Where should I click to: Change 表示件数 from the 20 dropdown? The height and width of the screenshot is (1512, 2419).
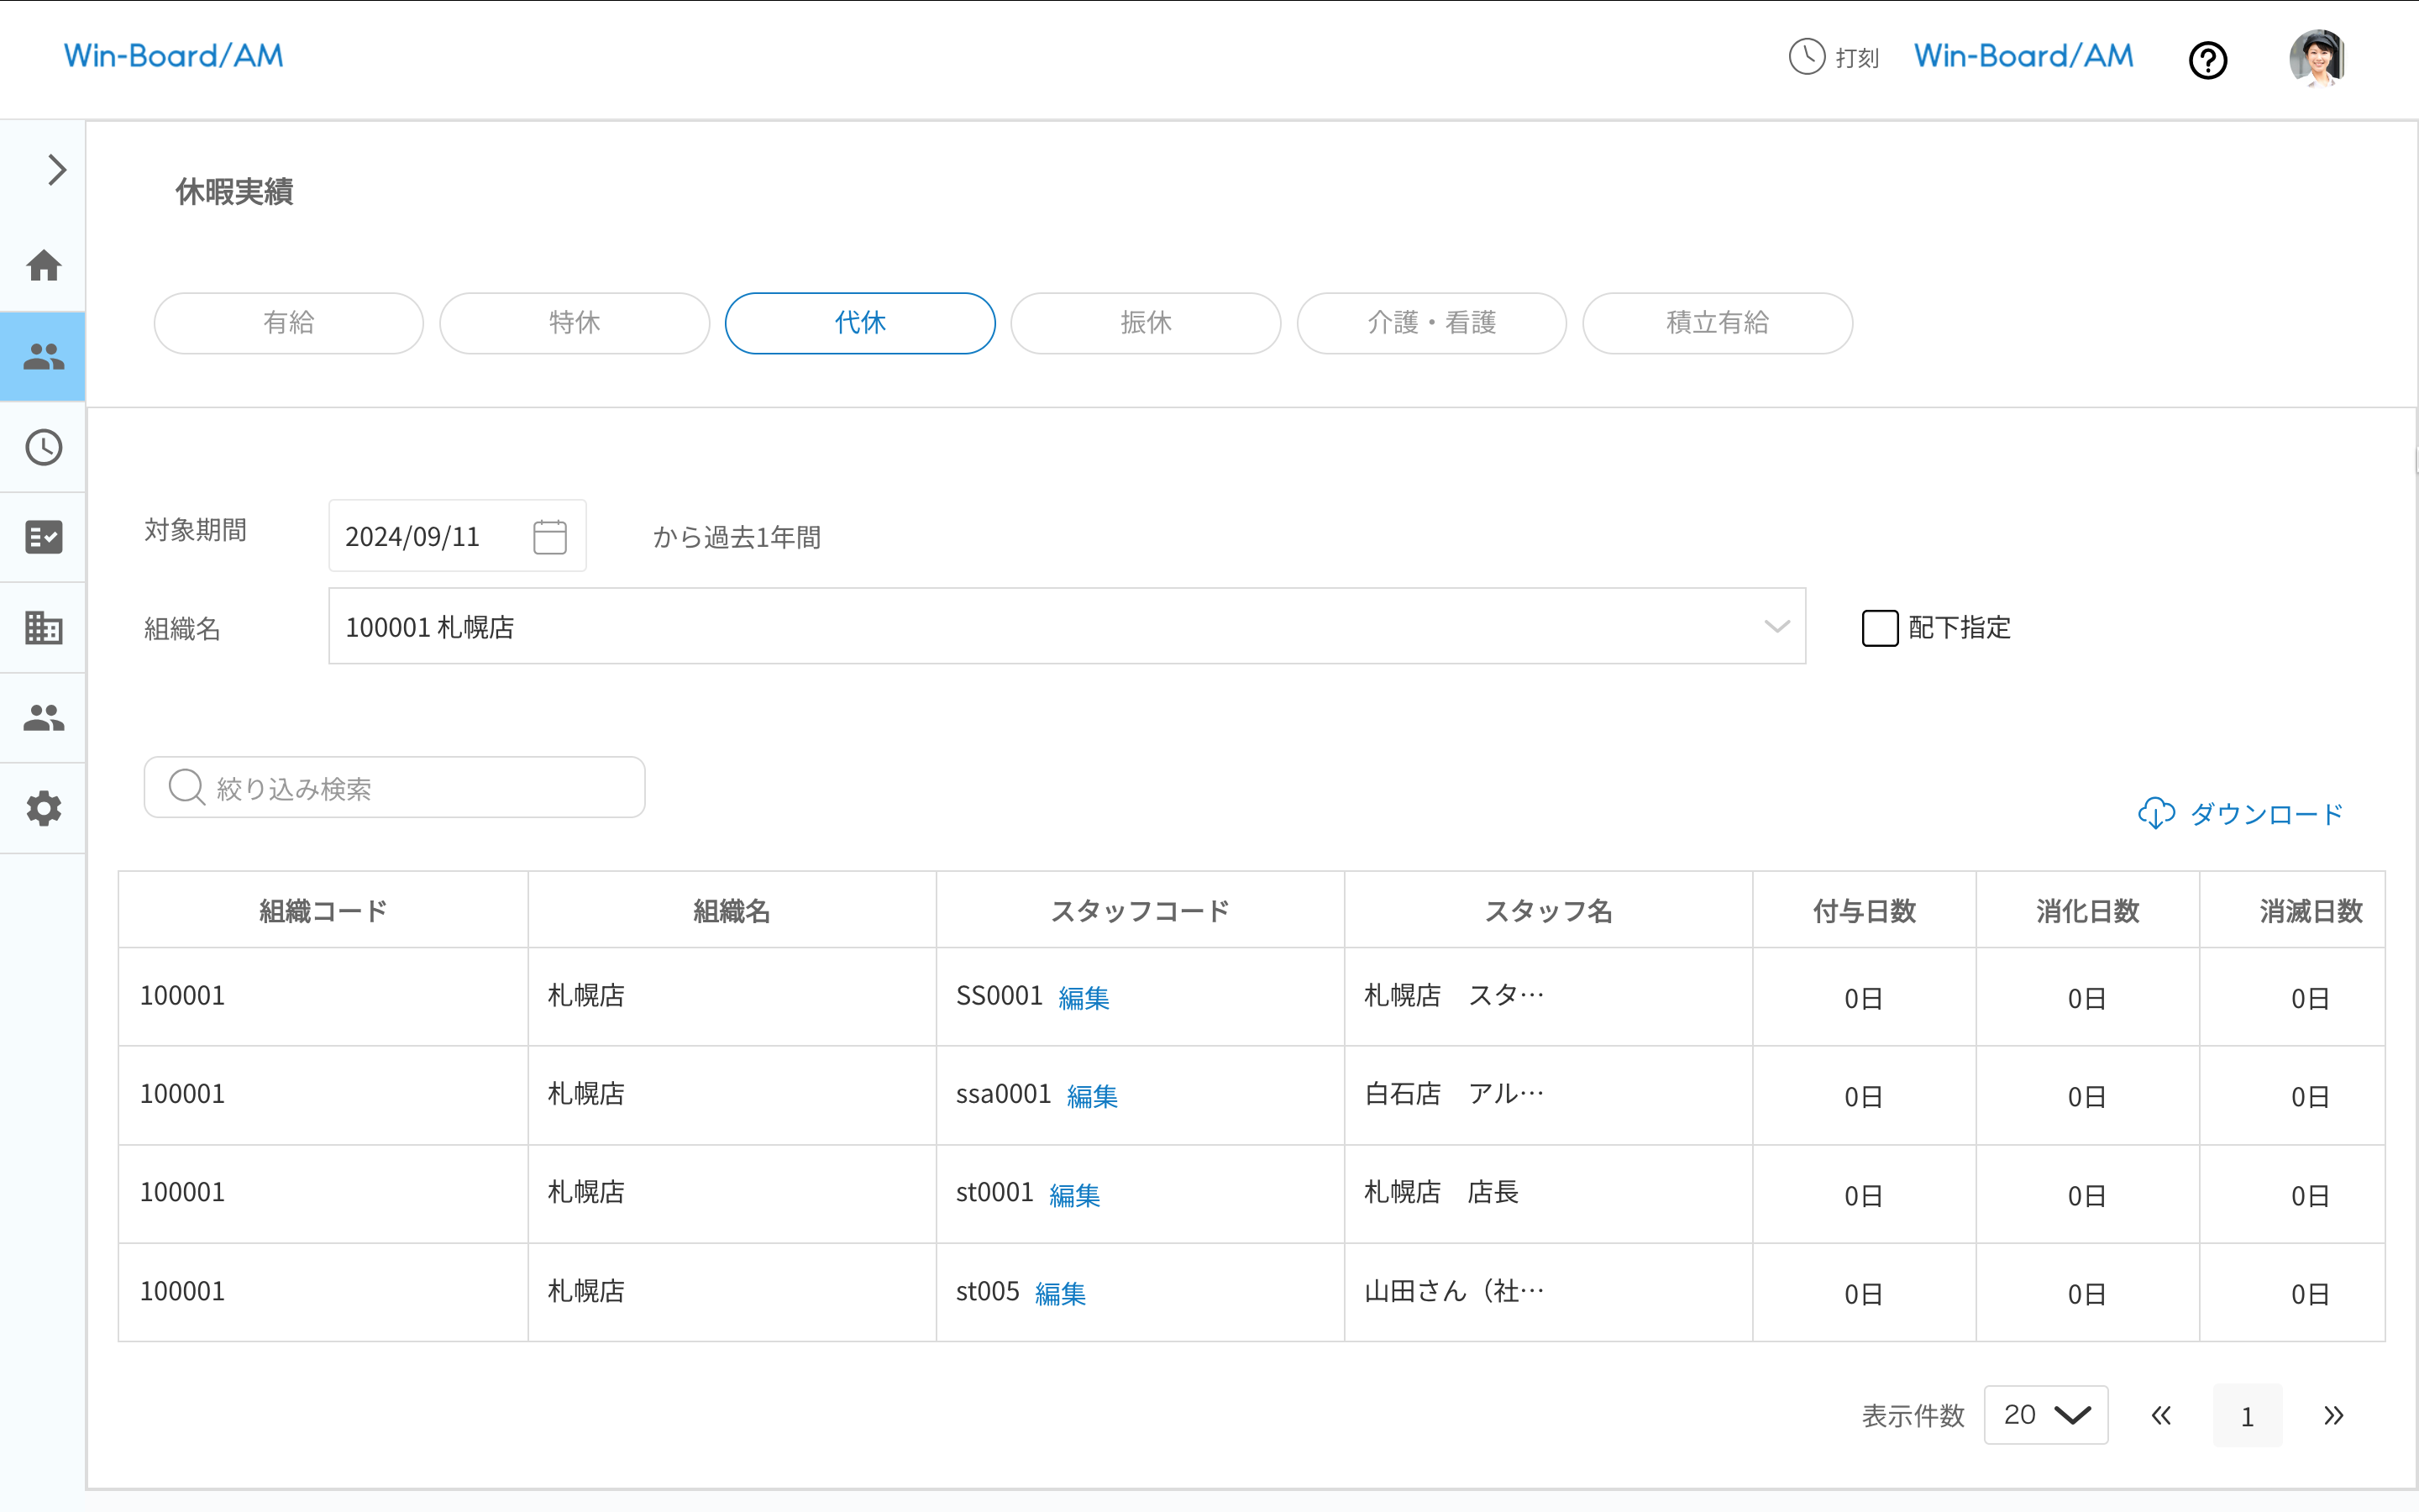pos(2045,1415)
